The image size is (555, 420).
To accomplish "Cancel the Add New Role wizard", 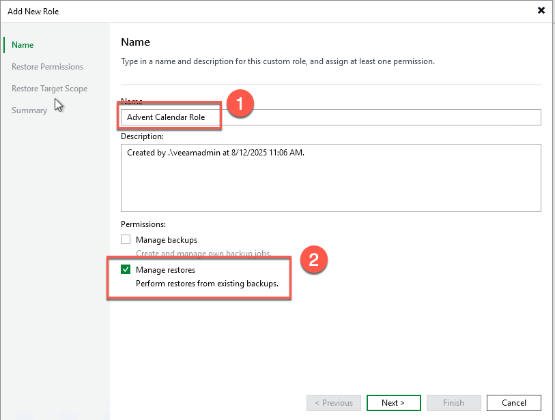I will (513, 403).
